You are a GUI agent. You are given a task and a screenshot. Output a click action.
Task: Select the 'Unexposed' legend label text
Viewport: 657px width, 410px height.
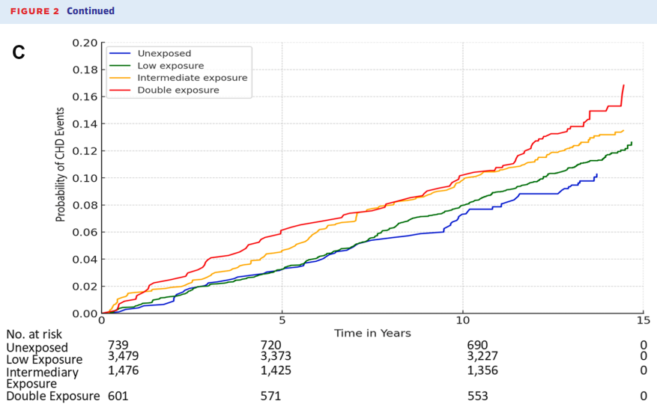tap(164, 54)
